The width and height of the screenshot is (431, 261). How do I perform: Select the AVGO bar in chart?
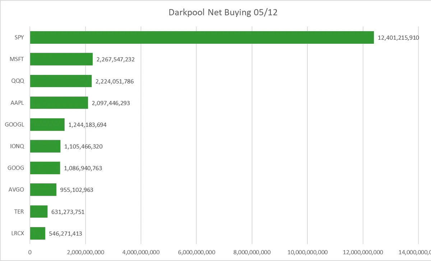click(43, 190)
